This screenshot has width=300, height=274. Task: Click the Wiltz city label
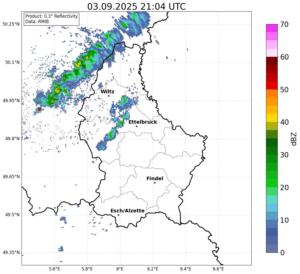click(107, 92)
